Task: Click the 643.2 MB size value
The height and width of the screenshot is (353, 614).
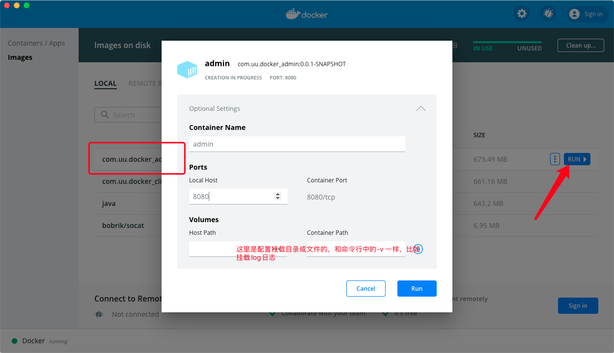Action: 488,203
